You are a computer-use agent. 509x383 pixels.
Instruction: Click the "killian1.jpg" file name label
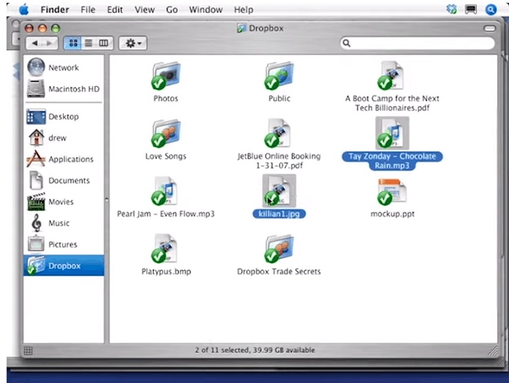[x=279, y=214]
